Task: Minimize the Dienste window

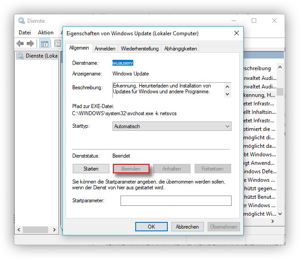Action: 234,21
